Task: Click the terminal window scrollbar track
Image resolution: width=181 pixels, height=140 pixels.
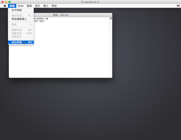Action: (111, 49)
